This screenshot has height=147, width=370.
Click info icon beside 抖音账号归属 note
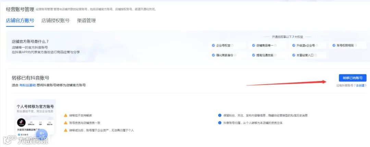[220, 123]
